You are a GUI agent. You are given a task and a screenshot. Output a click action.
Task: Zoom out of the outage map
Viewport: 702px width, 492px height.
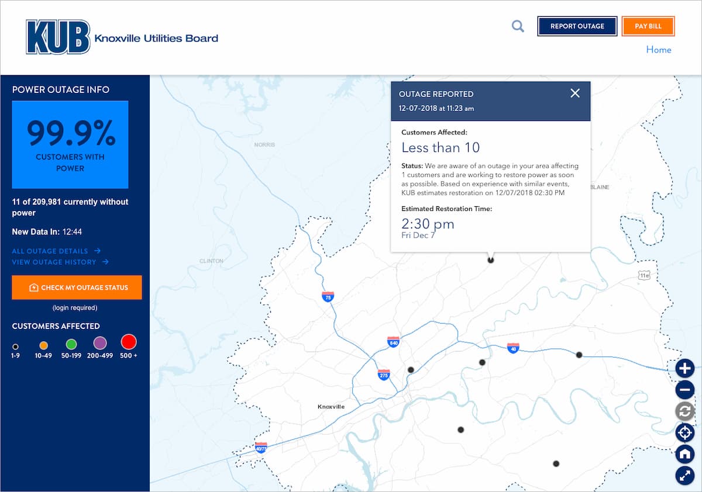pos(684,389)
